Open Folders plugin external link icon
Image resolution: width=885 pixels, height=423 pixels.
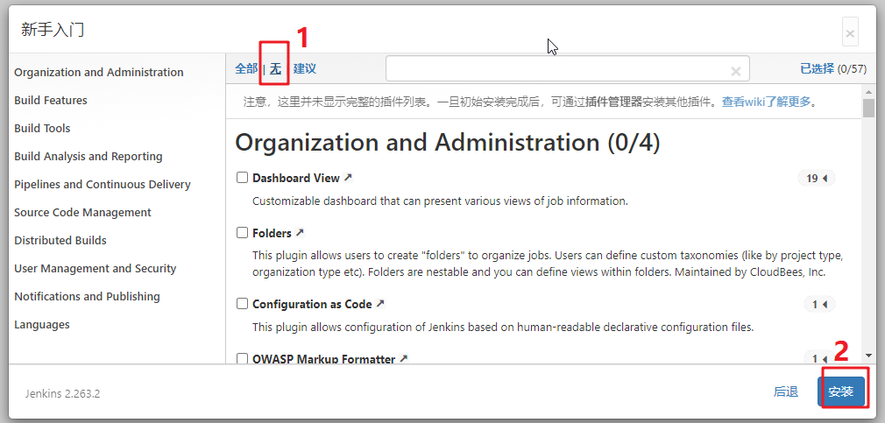[300, 233]
